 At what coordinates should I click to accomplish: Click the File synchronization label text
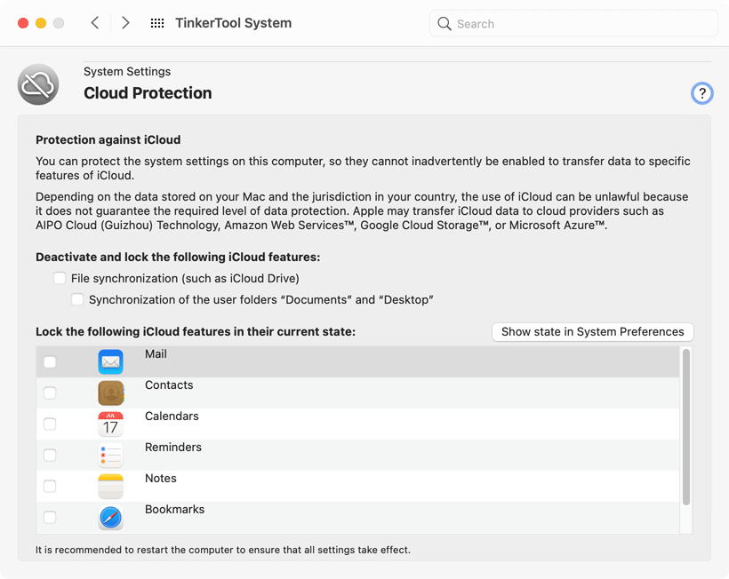(185, 279)
